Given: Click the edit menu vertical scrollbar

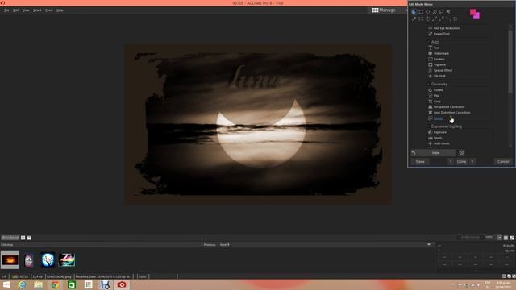Looking at the screenshot, I should click(510, 61).
